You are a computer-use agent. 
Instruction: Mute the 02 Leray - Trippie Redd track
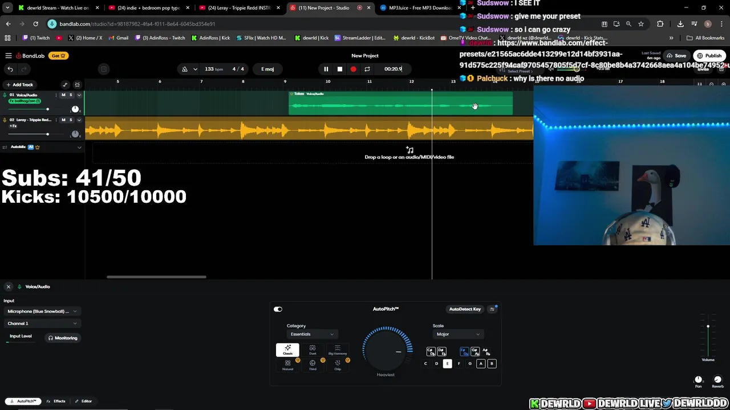pos(63,120)
